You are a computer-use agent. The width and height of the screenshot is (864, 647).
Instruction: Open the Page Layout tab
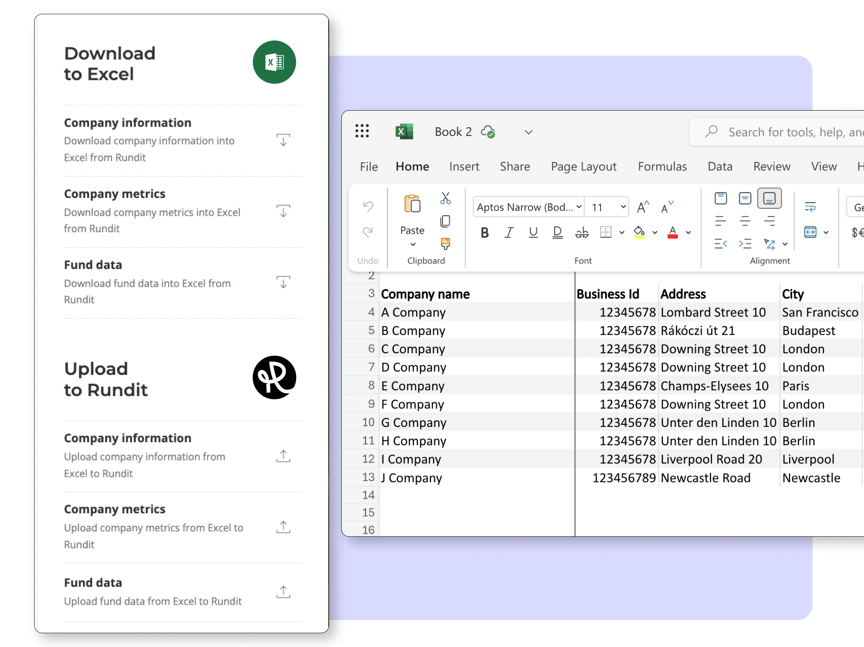pyautogui.click(x=584, y=166)
